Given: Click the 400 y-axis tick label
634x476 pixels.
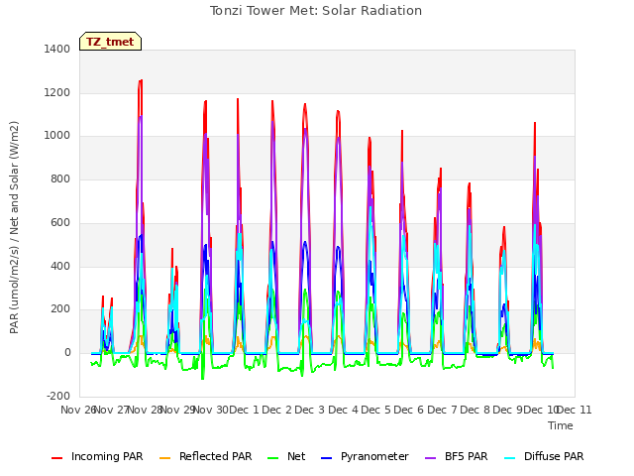Looking at the screenshot, I should pyautogui.click(x=60, y=267).
